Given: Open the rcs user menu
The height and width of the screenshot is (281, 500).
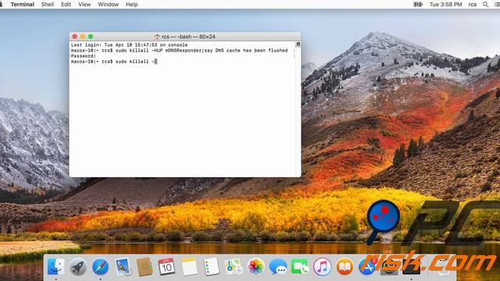Looking at the screenshot, I should tap(472, 5).
